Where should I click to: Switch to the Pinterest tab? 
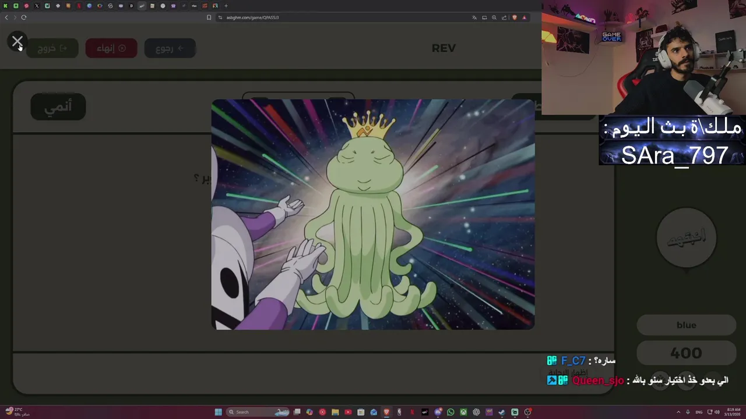point(26,6)
